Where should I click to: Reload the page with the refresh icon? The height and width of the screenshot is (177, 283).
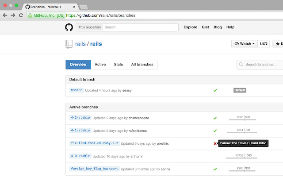point(21,15)
